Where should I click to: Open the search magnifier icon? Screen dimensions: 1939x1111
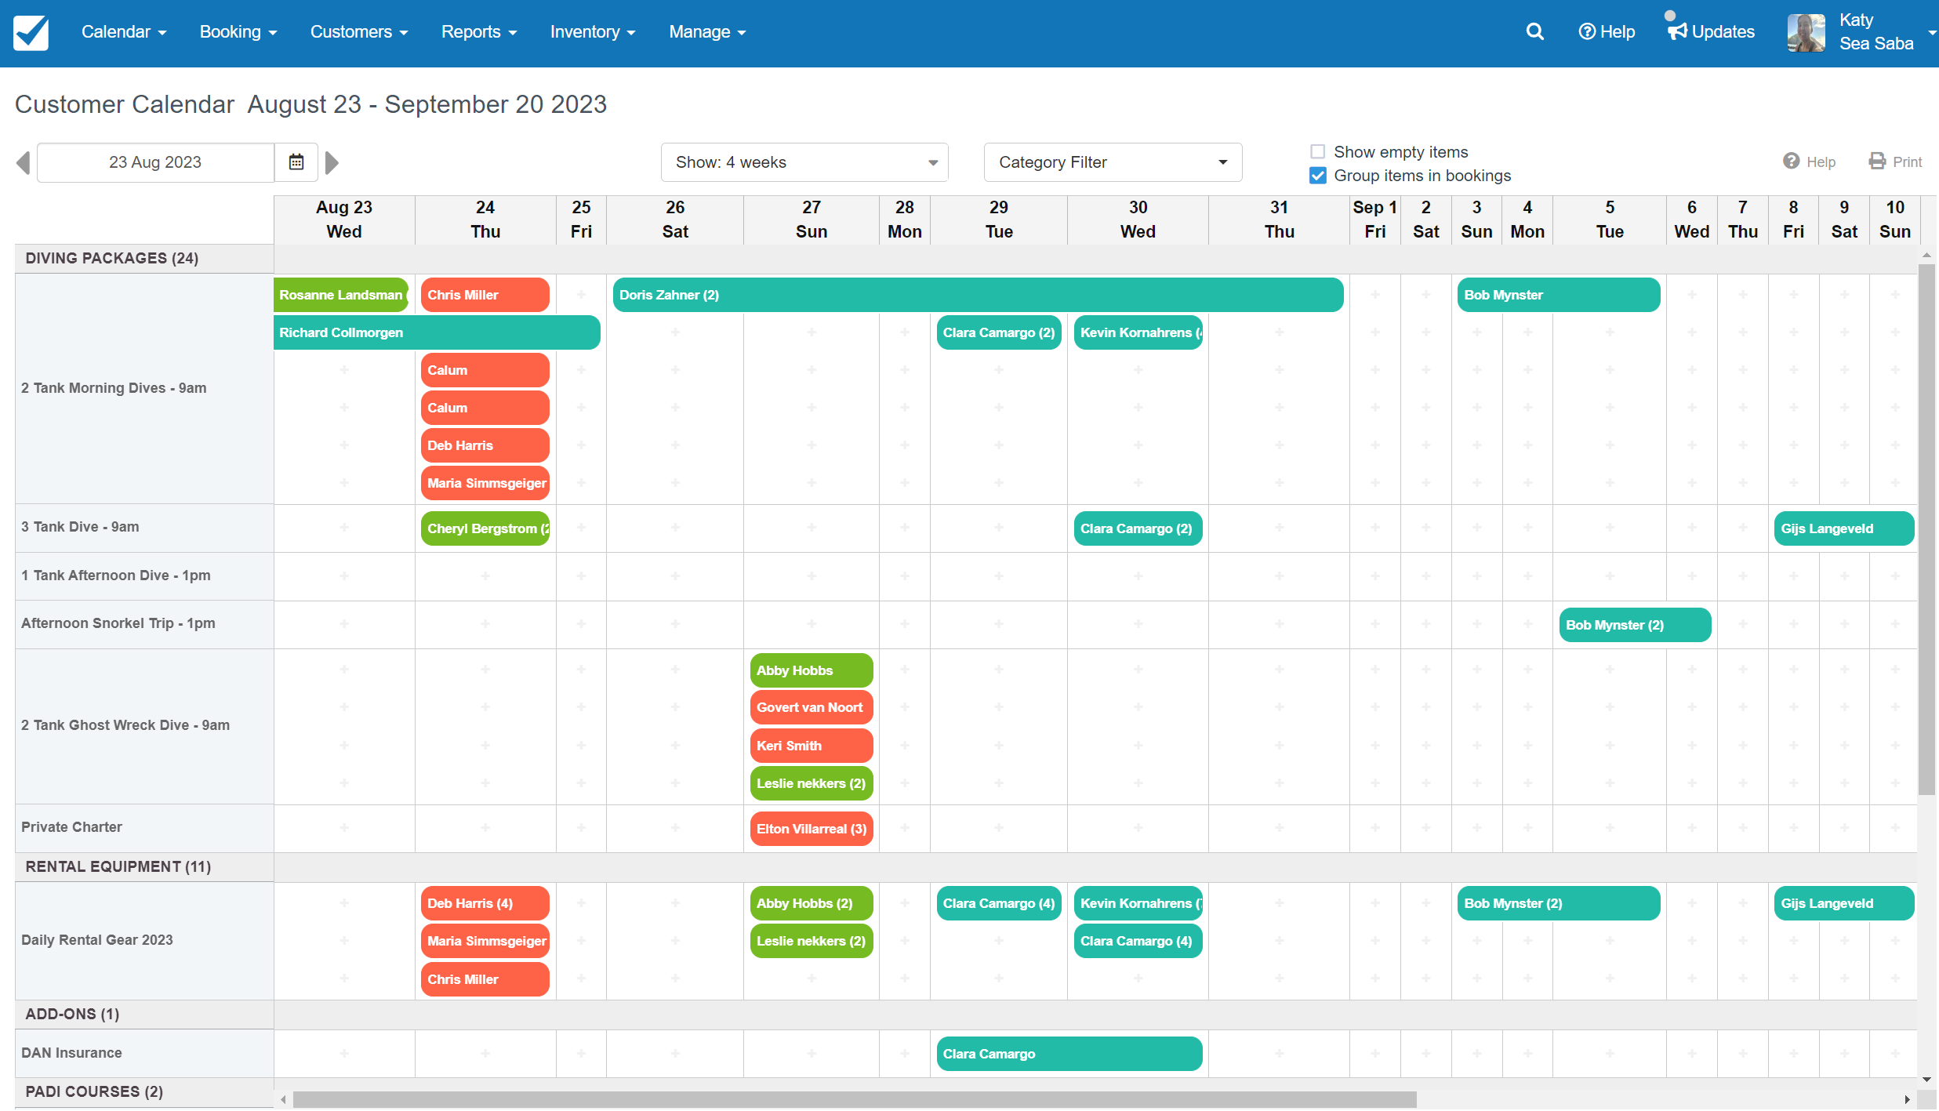point(1534,31)
